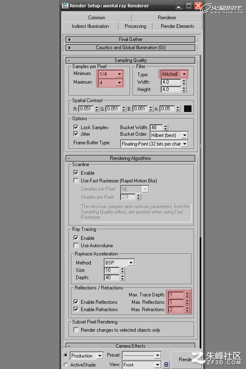246x369 pixels.
Task: Expand the Caustics and Global Illumination rollout
Action: (x=130, y=48)
